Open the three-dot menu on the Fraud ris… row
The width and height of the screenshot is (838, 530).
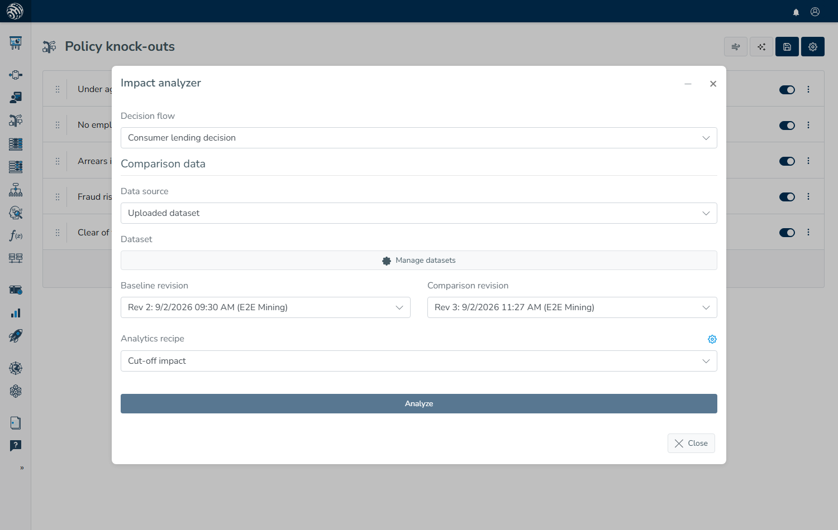coord(808,196)
